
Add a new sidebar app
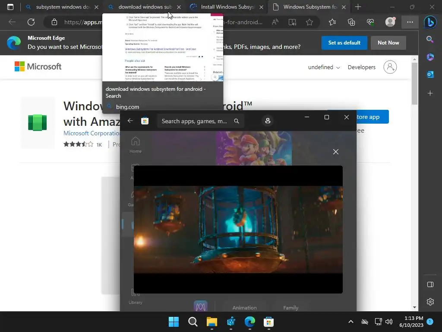(x=430, y=93)
